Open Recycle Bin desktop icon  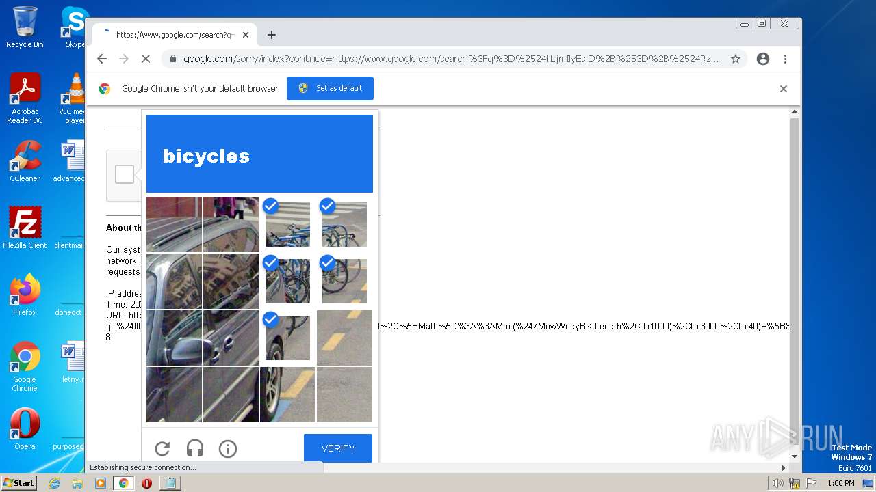[x=25, y=27]
